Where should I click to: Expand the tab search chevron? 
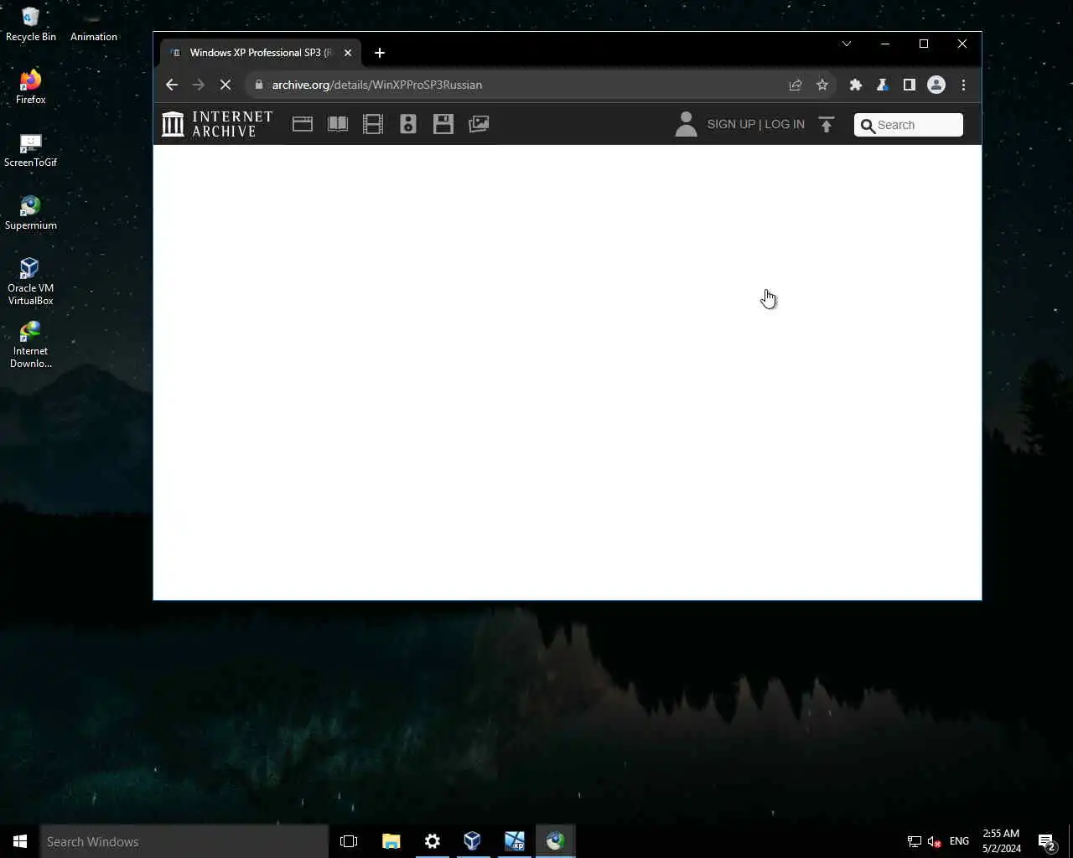847,44
